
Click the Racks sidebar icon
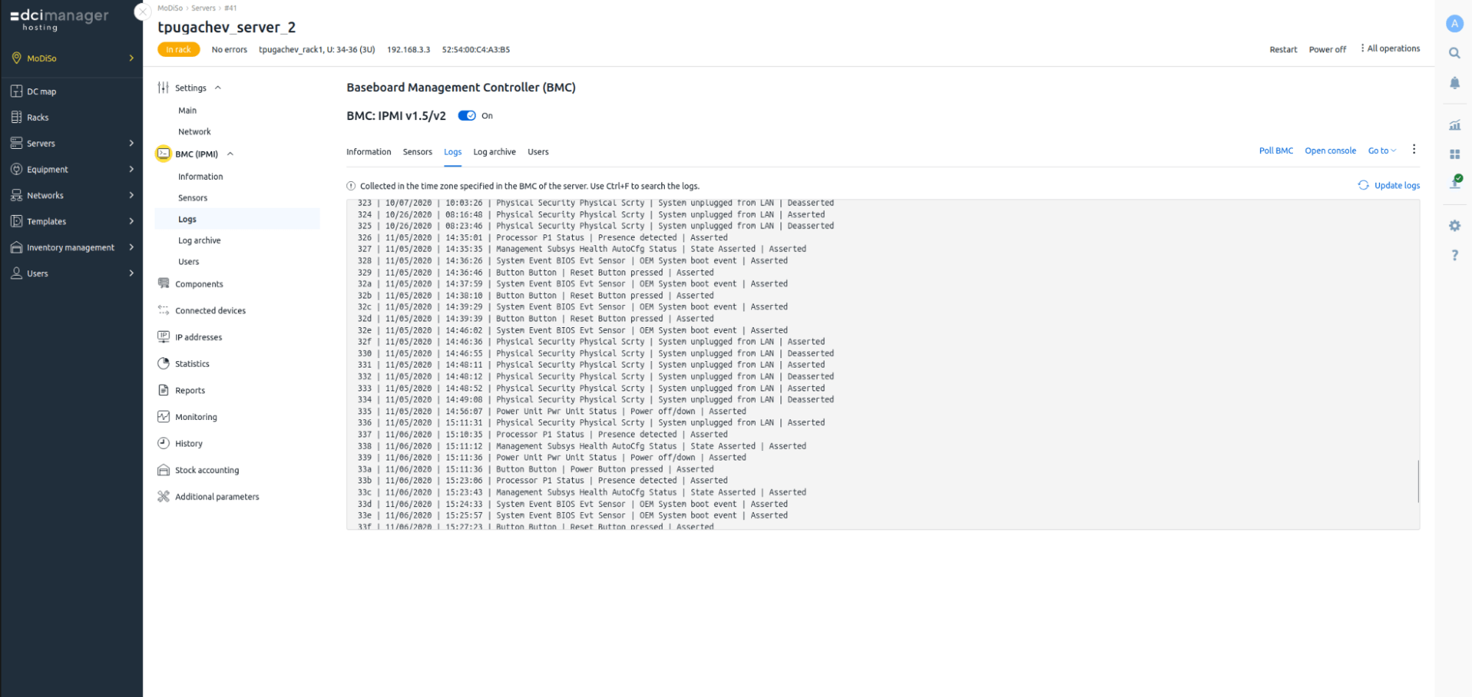point(16,117)
